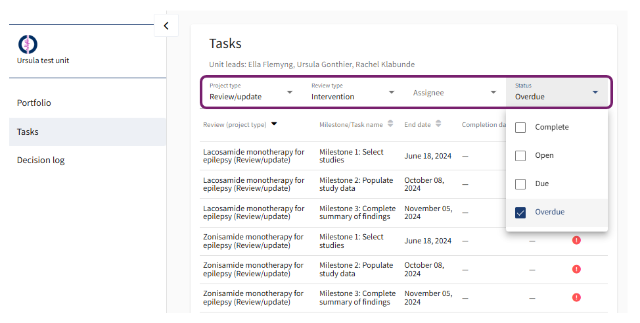The width and height of the screenshot is (640, 323).
Task: Sort by the Review (project type) arrow
Action: 274,124
